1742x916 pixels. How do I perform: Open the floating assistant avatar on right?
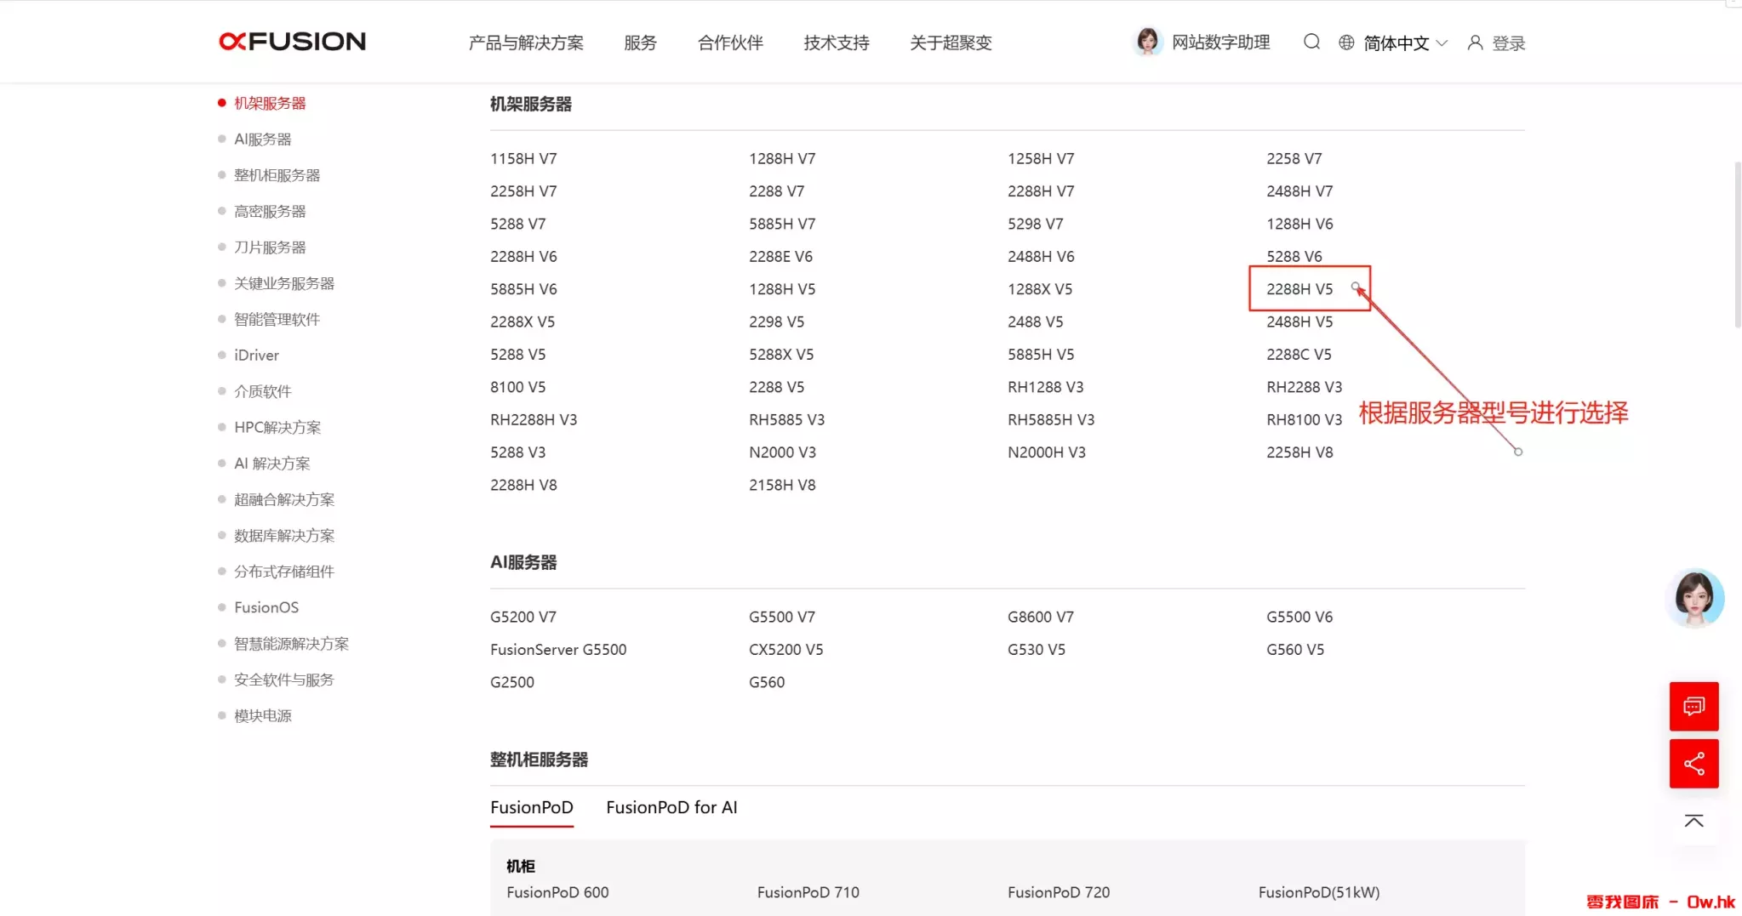pyautogui.click(x=1693, y=598)
